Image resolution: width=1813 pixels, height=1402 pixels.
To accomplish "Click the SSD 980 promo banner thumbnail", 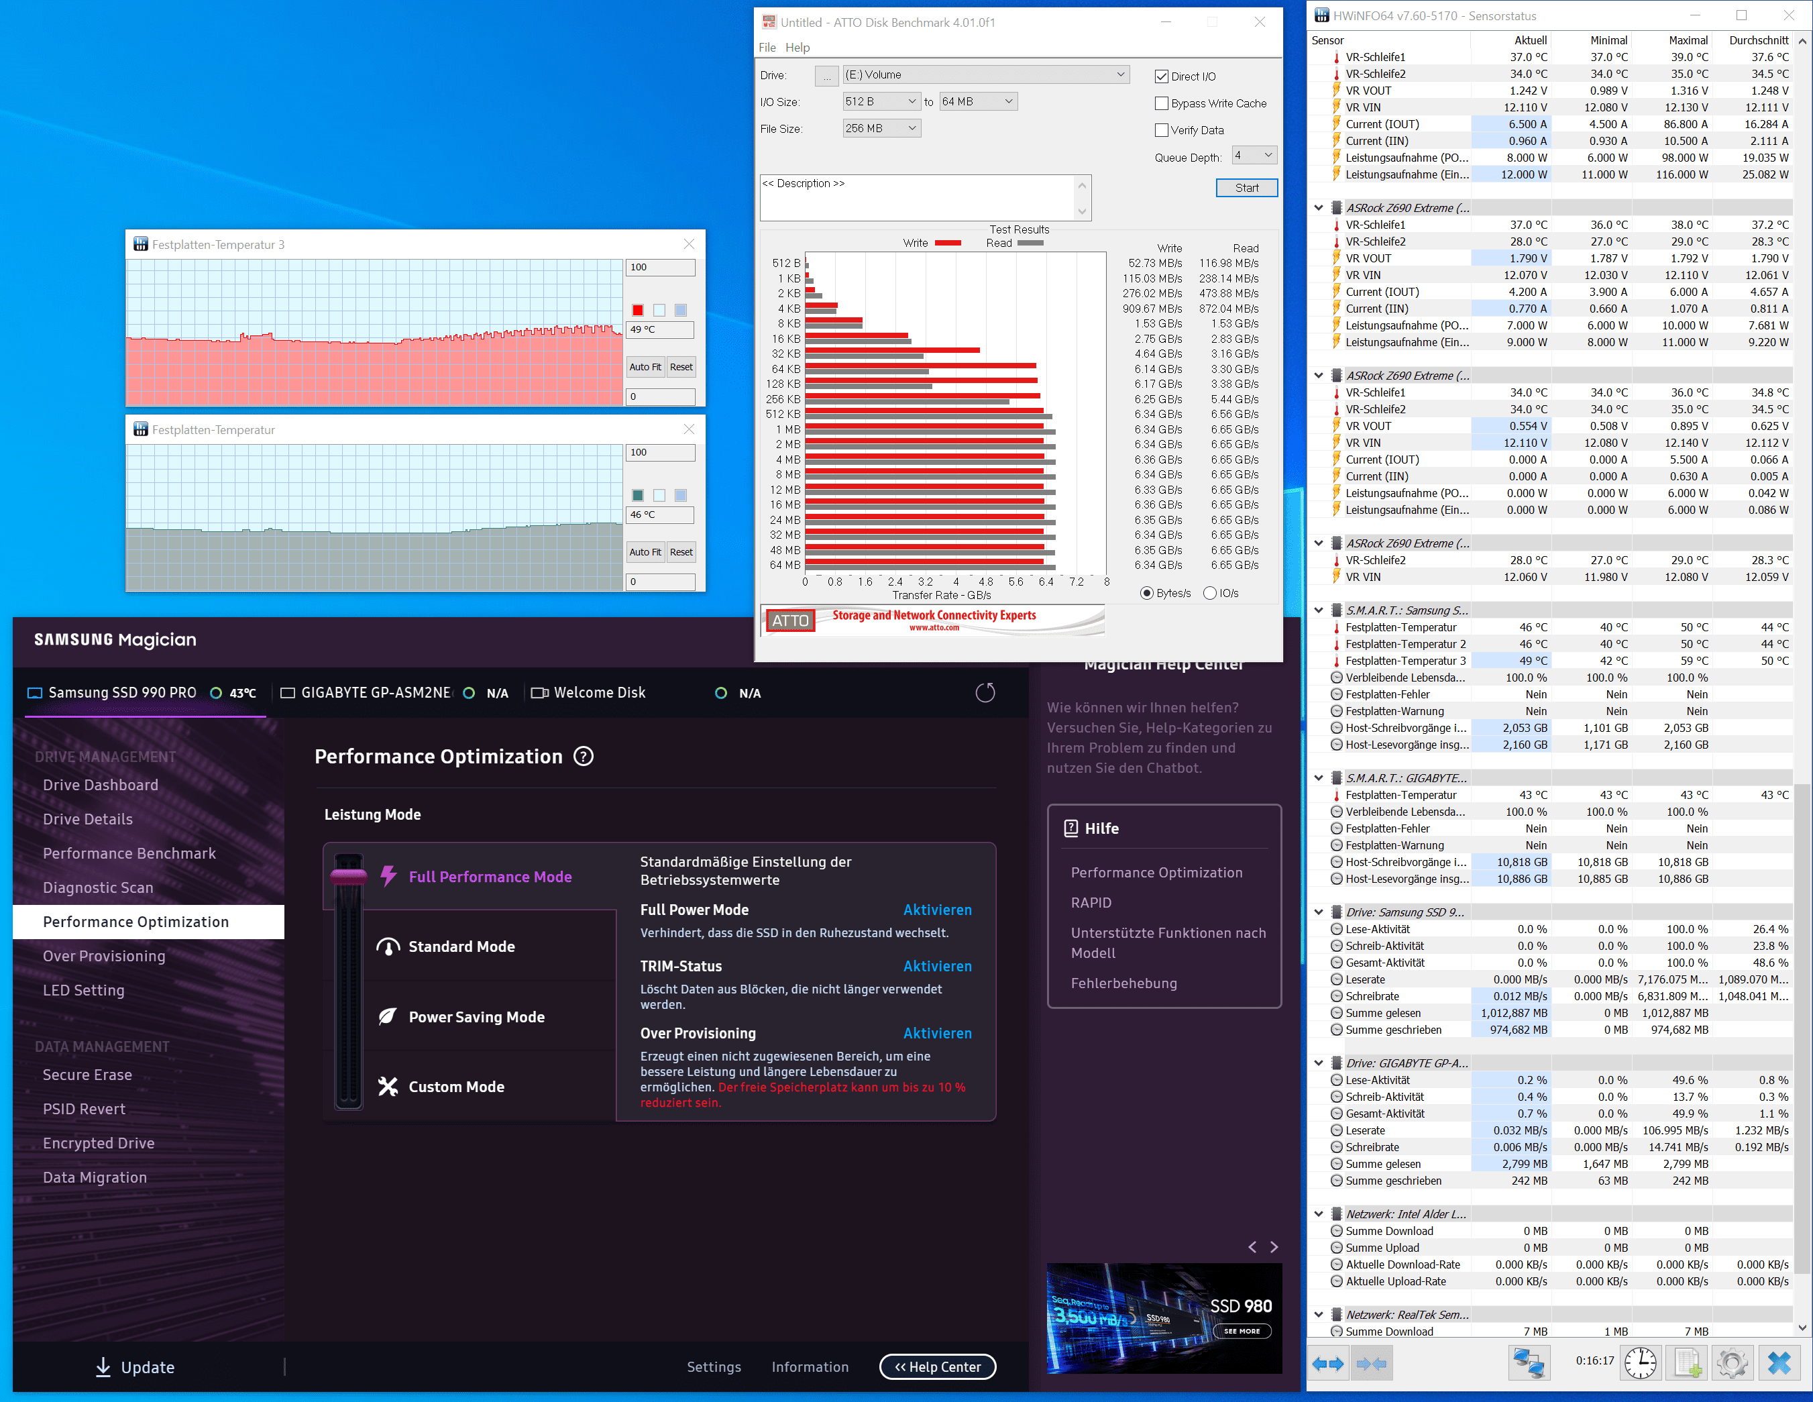I will (x=1164, y=1317).
